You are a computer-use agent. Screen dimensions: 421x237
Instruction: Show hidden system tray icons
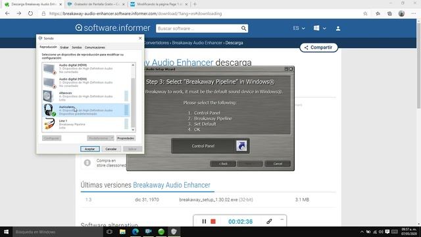362,232
